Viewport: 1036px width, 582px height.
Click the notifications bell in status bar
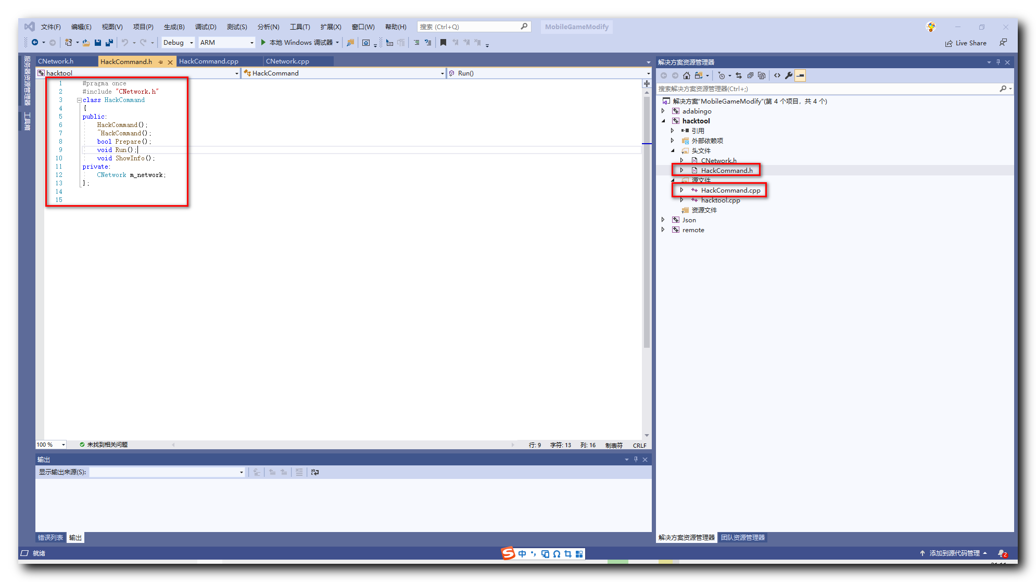coord(1002,553)
